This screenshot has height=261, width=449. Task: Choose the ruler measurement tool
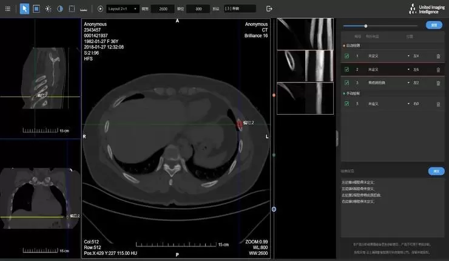[x=85, y=9]
